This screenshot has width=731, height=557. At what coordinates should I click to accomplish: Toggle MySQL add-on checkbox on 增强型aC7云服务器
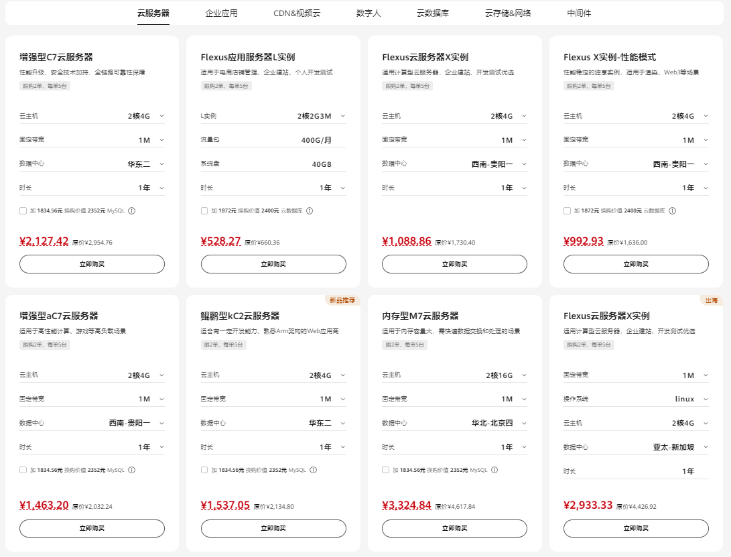coord(23,470)
